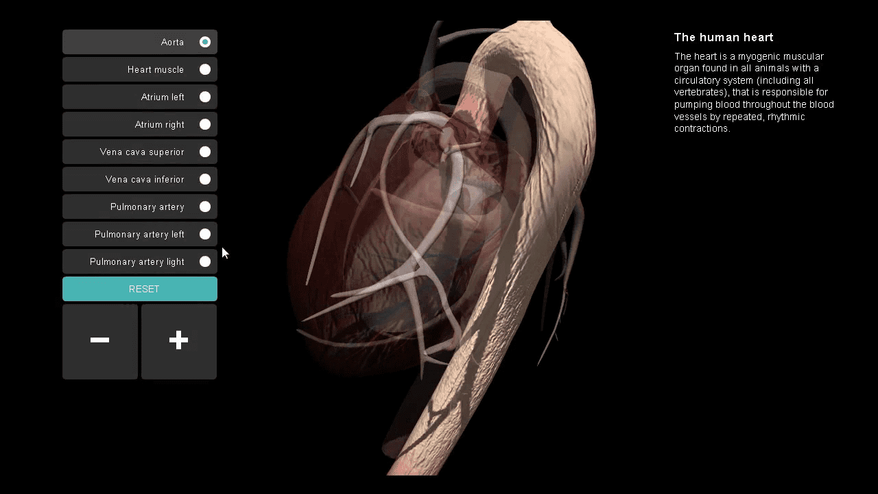Viewport: 878px width, 494px height.
Task: Enable the Pulmonary artery left radio button
Action: 205,234
